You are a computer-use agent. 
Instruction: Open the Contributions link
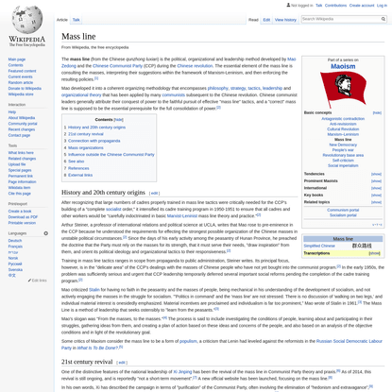tap(335, 6)
